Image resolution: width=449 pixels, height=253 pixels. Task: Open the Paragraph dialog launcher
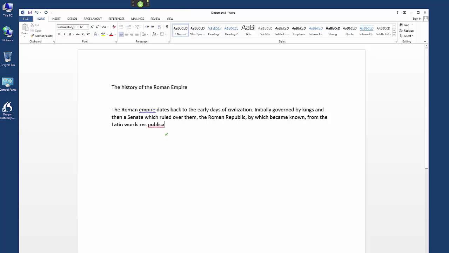coord(169,42)
